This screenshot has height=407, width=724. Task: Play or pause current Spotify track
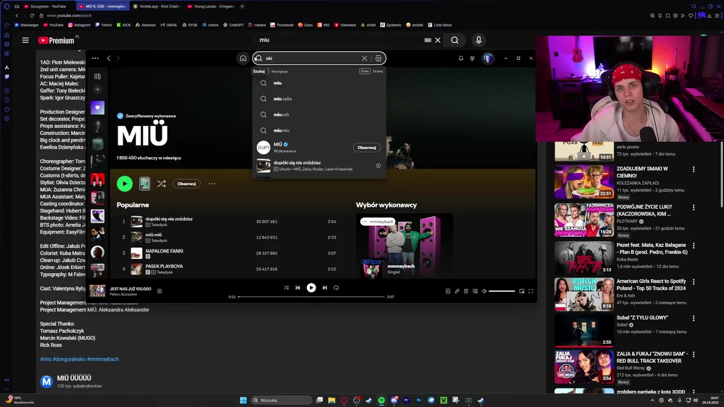pyautogui.click(x=311, y=288)
